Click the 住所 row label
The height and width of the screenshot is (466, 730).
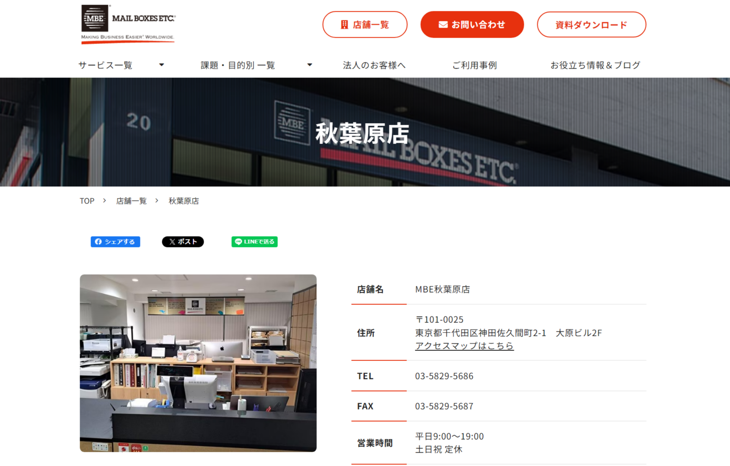pos(366,333)
